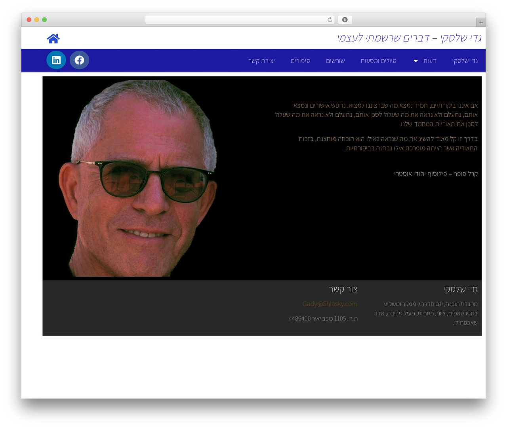Click the bio text מהנדס תוכנה in footer
Viewport: 507px width, 429px height.
(x=425, y=313)
